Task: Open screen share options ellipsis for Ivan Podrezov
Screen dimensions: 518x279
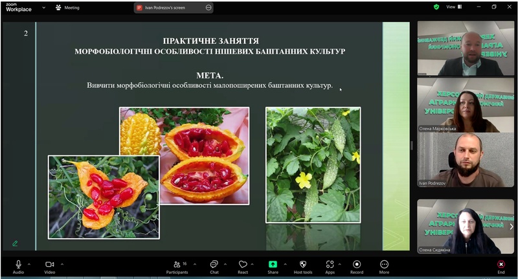Action: tap(208, 8)
